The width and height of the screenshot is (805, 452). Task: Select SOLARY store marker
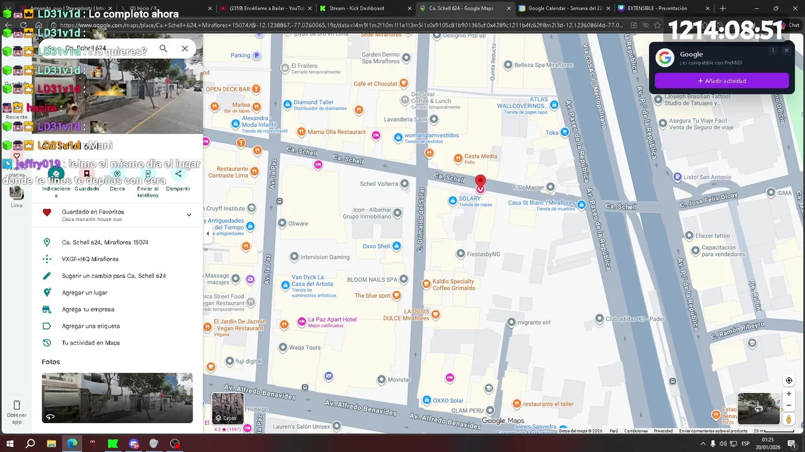pyautogui.click(x=452, y=201)
